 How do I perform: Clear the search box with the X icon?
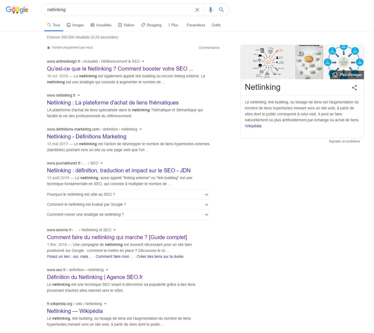pyautogui.click(x=197, y=10)
